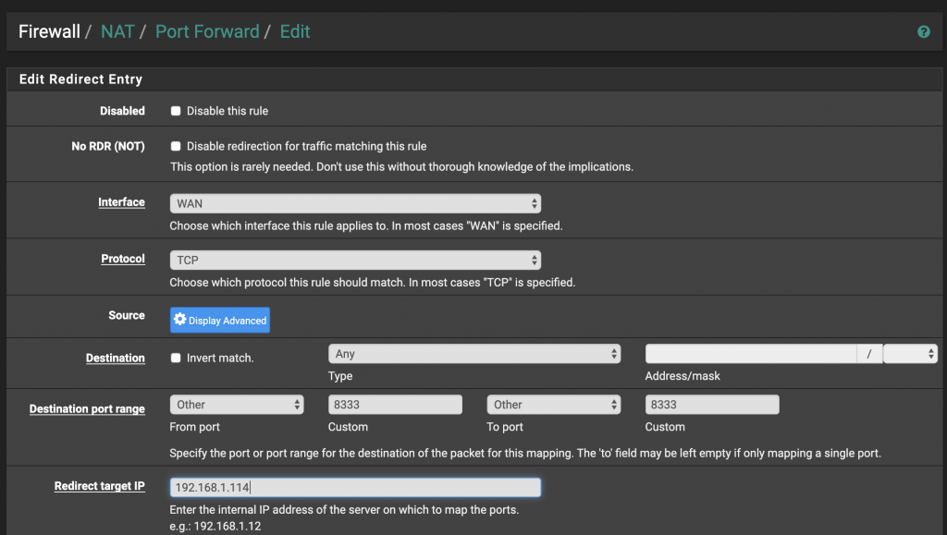
Task: Check the No RDR redirection checkbox
Action: 176,146
